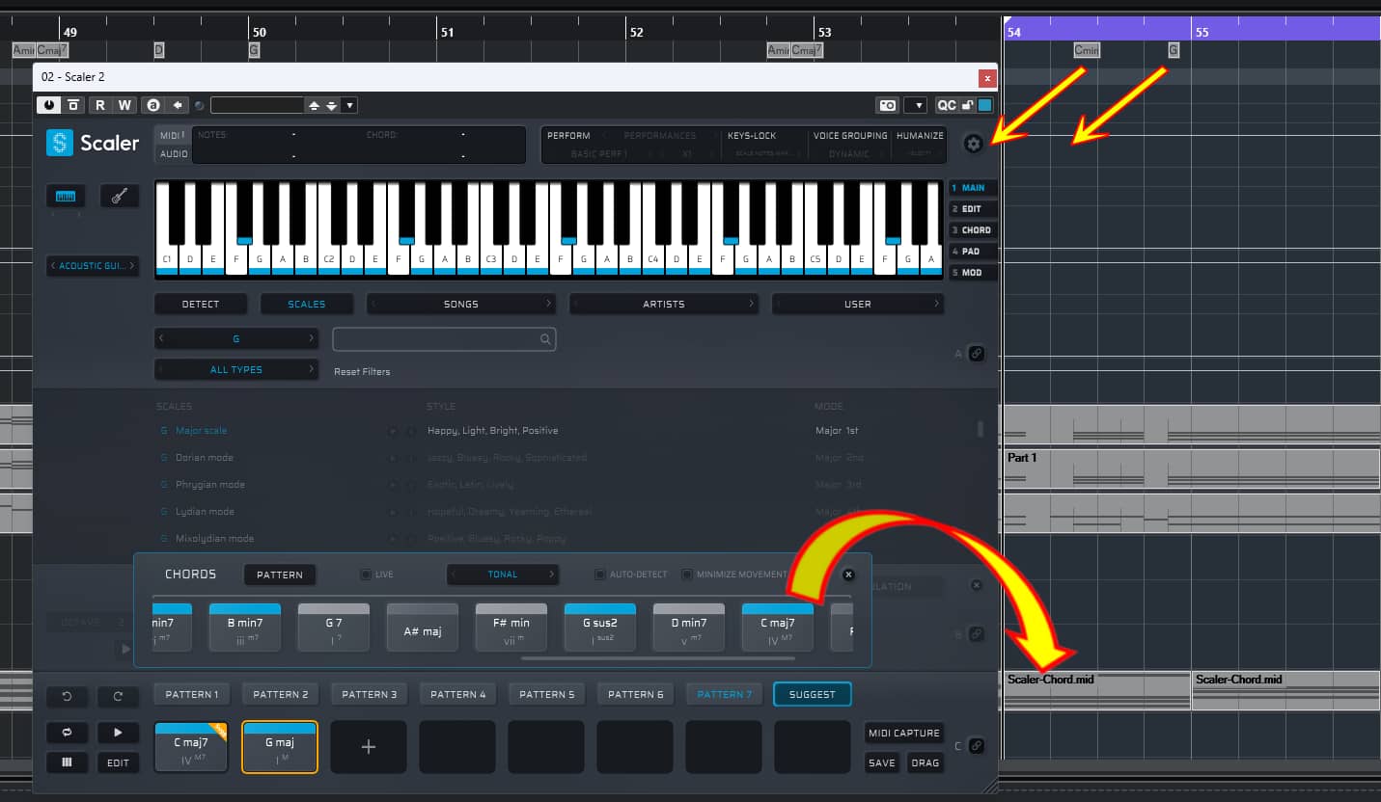Open the G root note selector
This screenshot has width=1381, height=802.
coord(236,339)
